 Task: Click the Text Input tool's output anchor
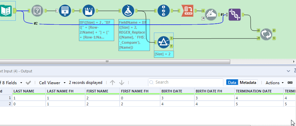click(x=14, y=11)
